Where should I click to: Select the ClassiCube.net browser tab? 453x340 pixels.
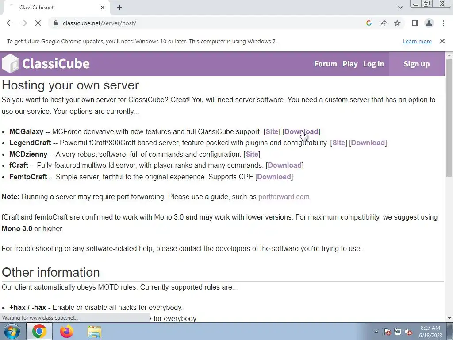click(56, 8)
